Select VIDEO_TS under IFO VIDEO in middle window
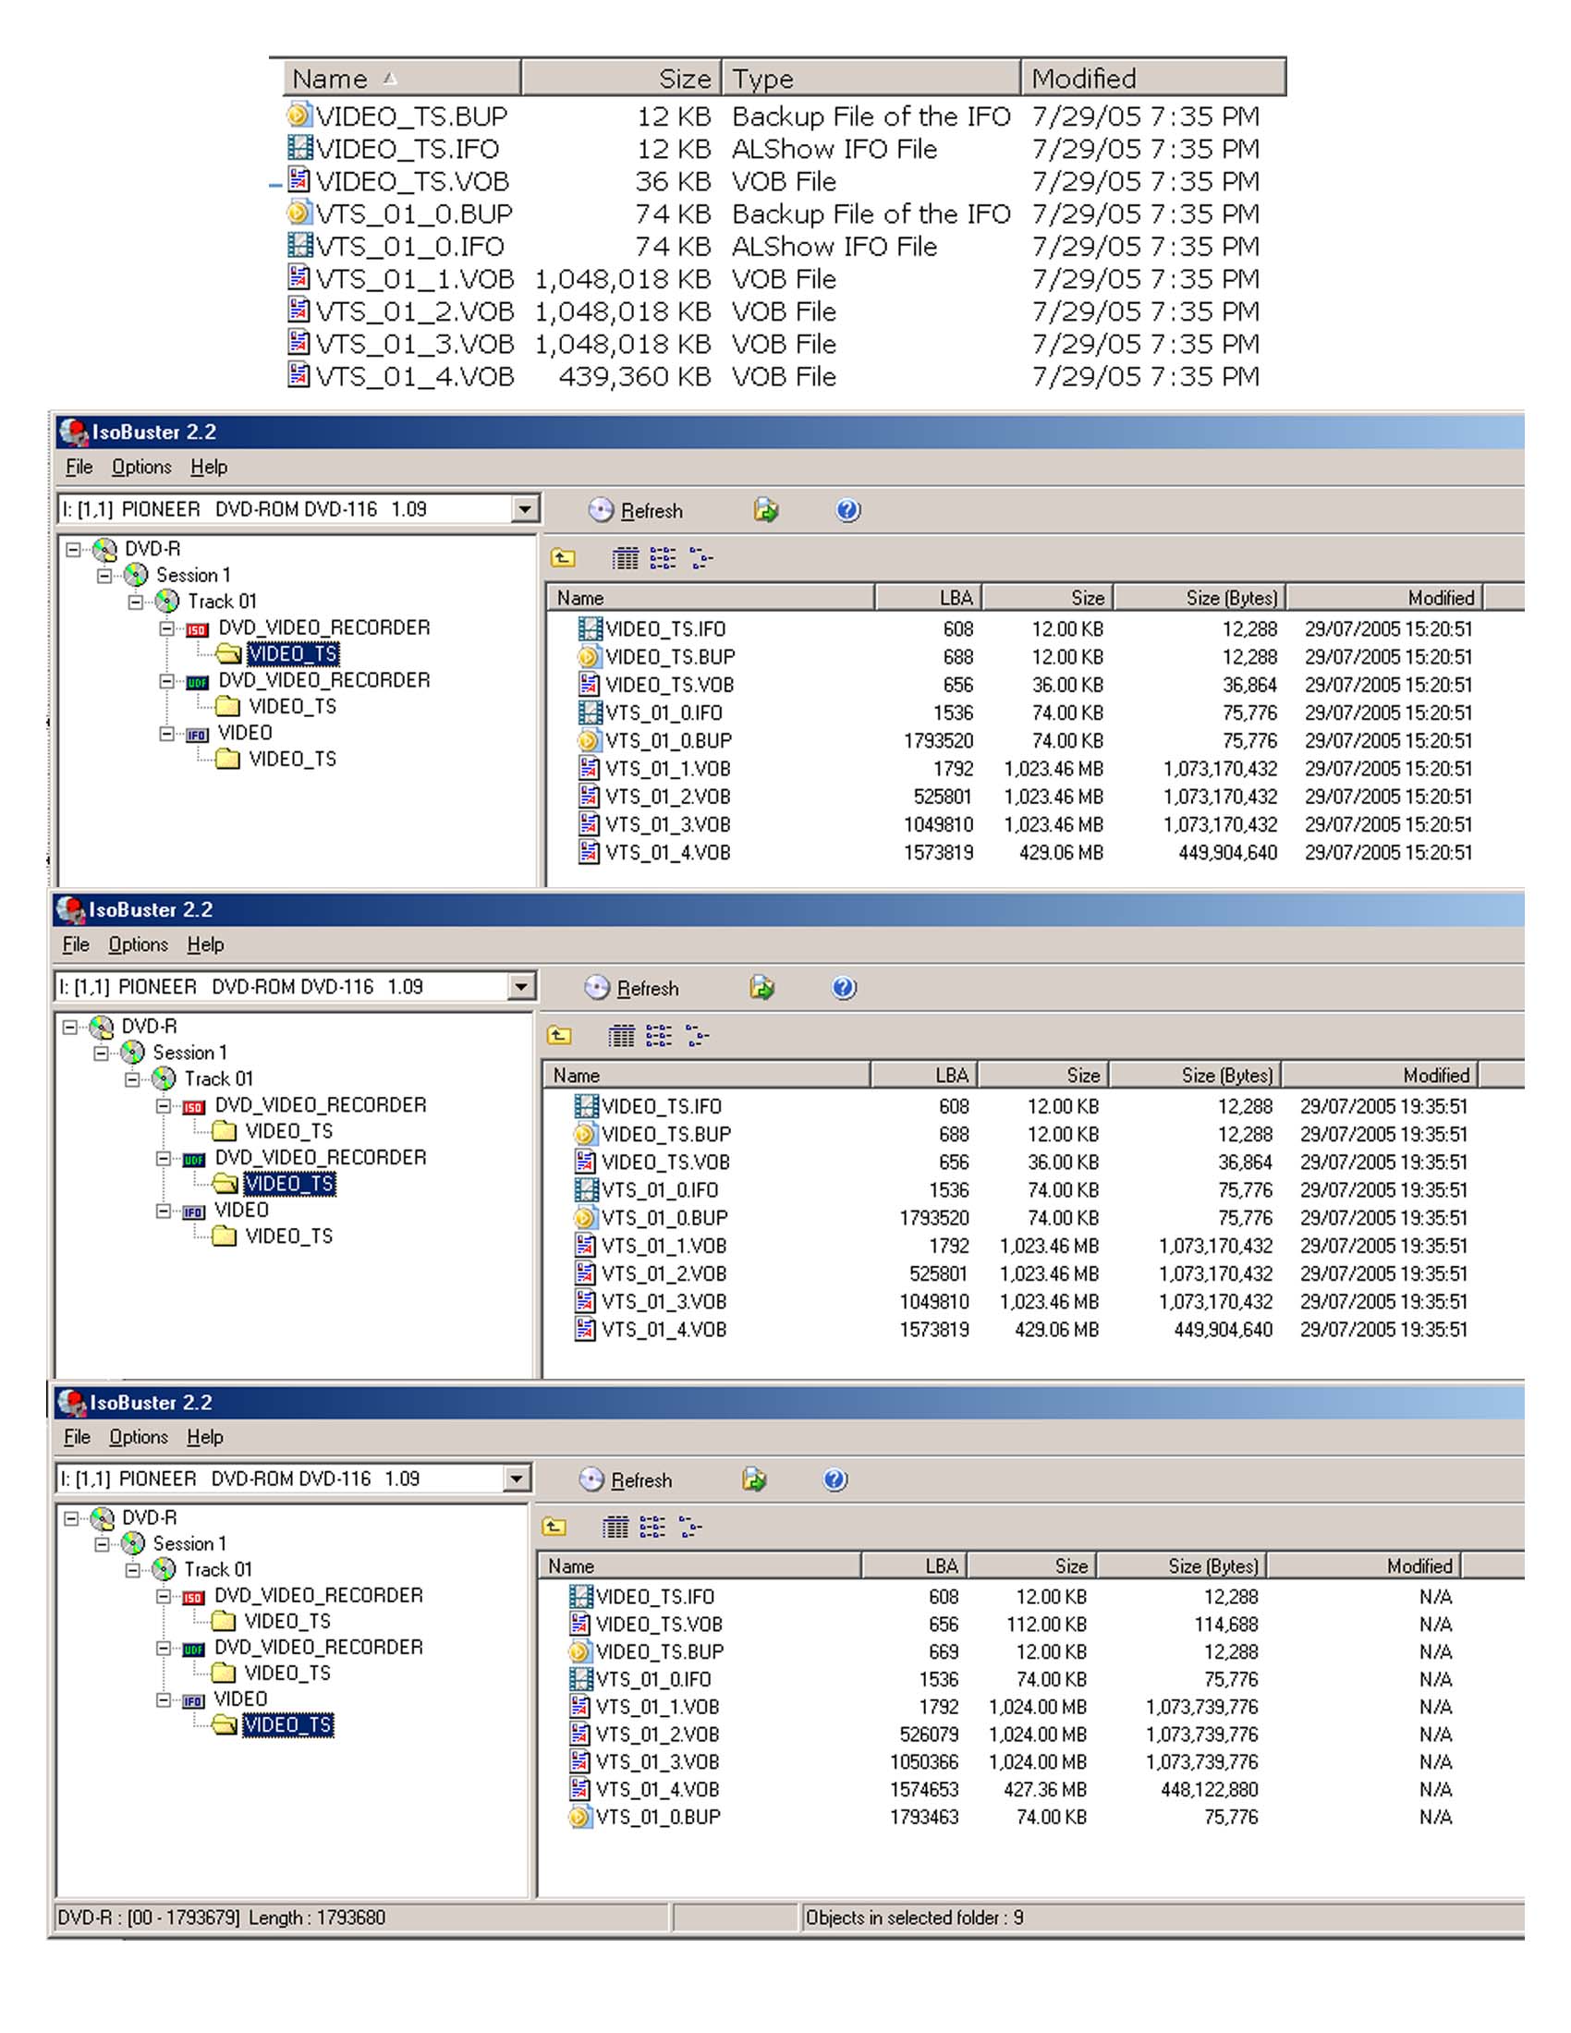This screenshot has width=1571, height=2033. [288, 1236]
